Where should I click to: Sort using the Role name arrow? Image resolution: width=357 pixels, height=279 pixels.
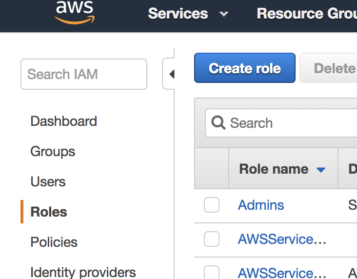[320, 170]
